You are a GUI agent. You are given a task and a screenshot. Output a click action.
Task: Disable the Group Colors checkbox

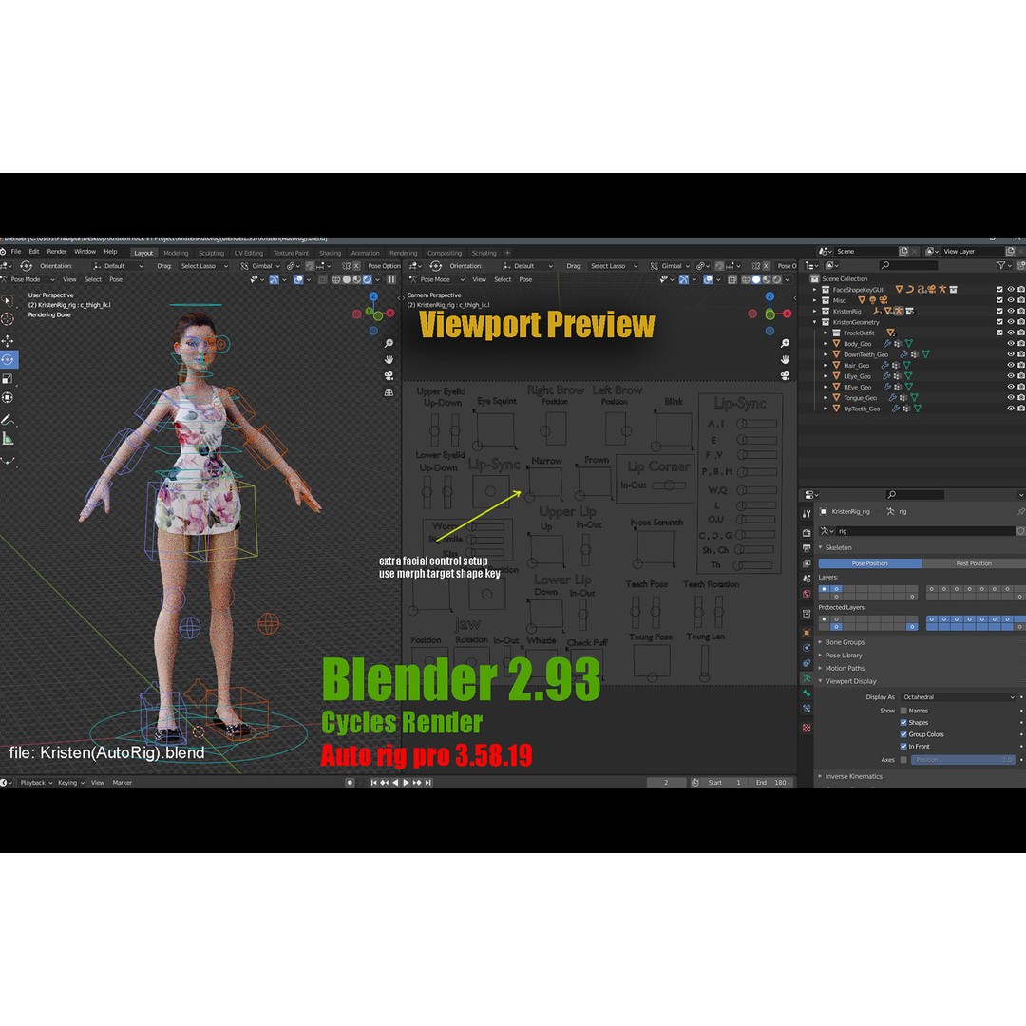(x=903, y=734)
